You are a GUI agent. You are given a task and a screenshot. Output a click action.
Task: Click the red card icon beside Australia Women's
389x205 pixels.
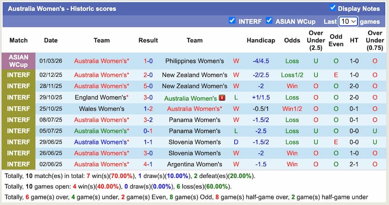click(x=222, y=98)
